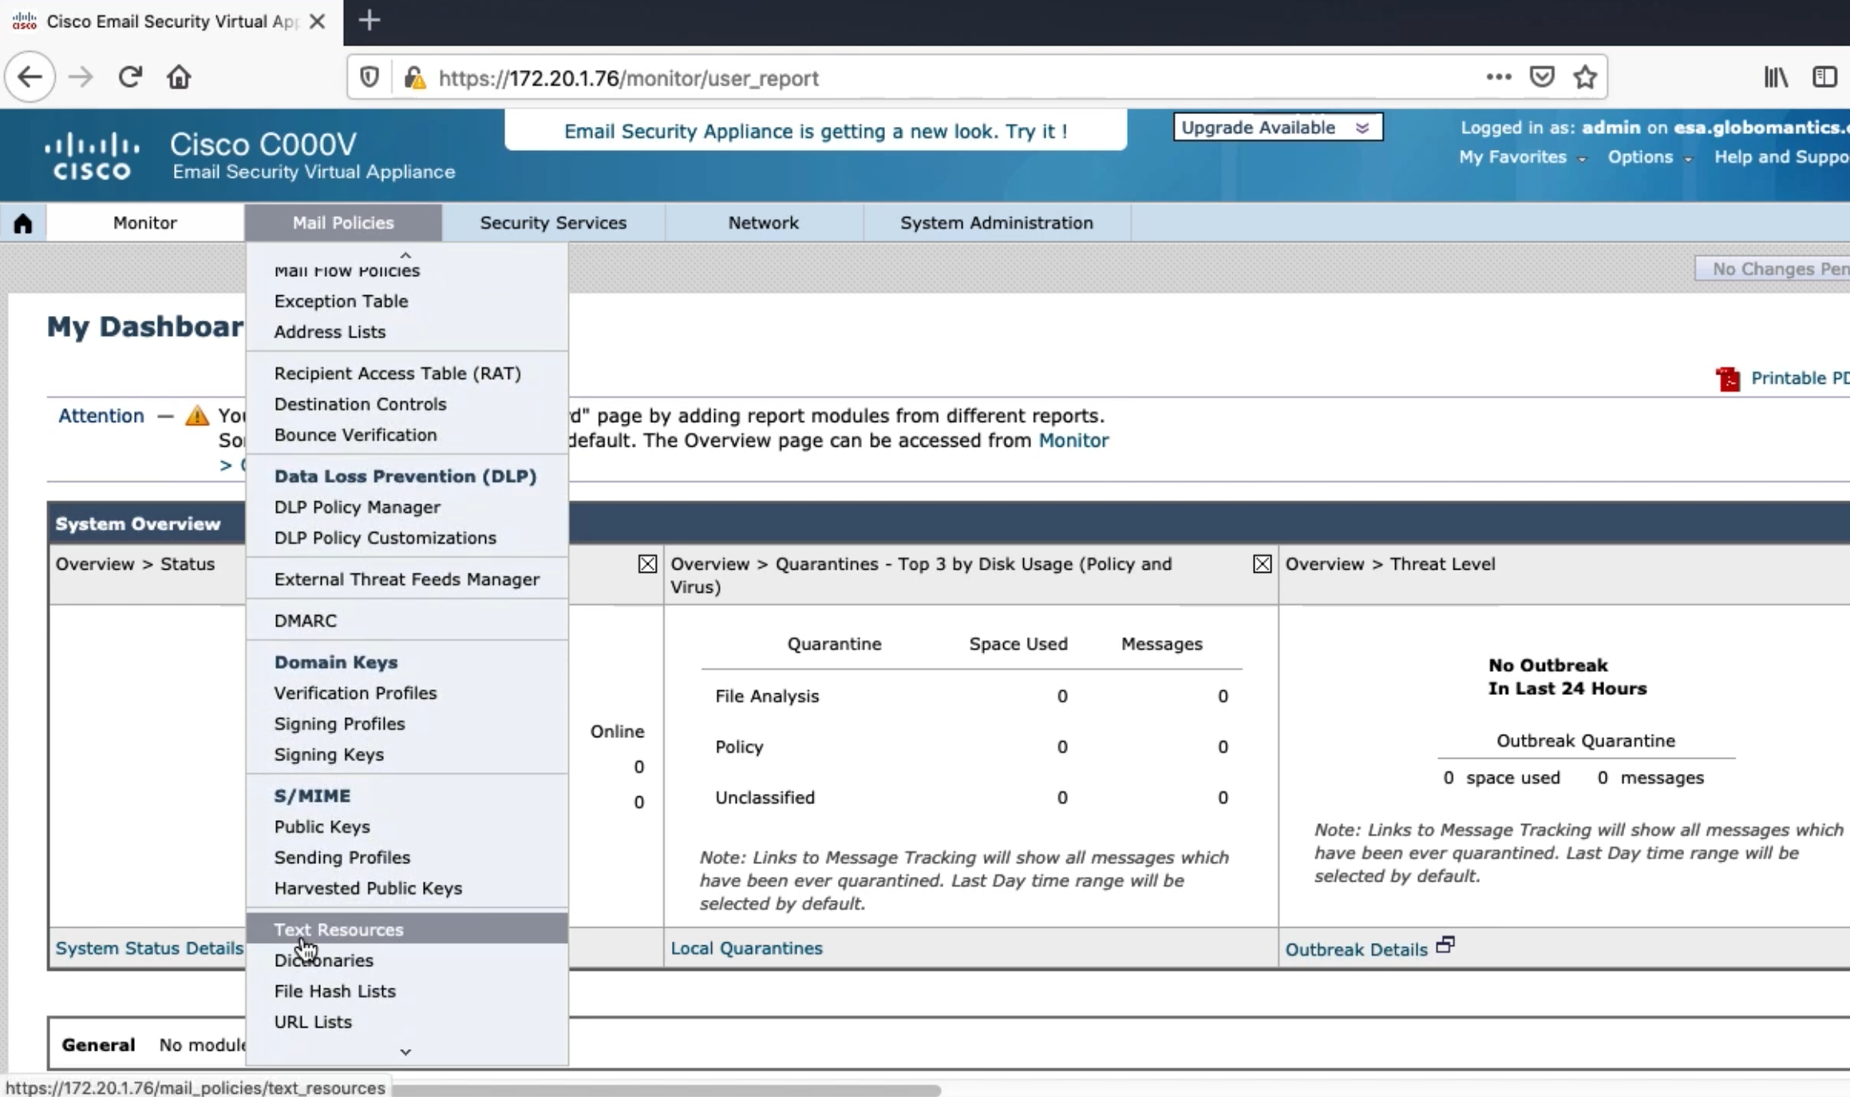1850x1097 pixels.
Task: Open File Hash Lists menu entry
Action: pos(334,991)
